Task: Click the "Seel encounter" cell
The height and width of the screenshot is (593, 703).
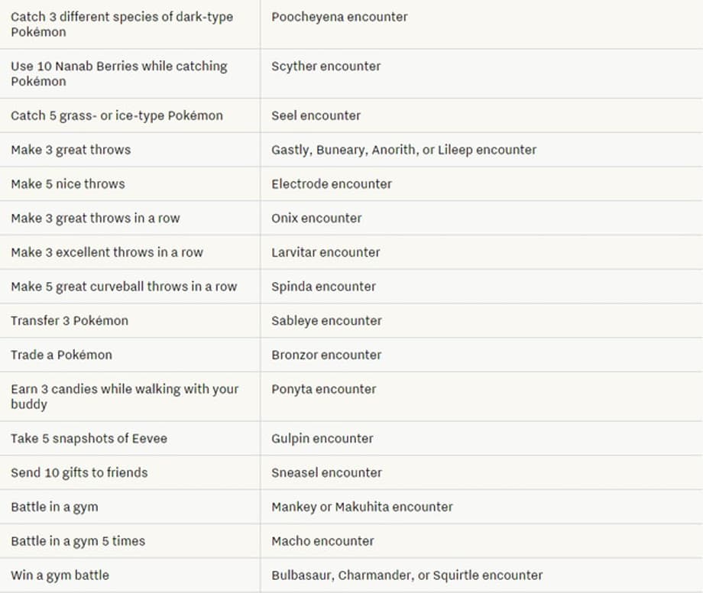Action: [316, 116]
